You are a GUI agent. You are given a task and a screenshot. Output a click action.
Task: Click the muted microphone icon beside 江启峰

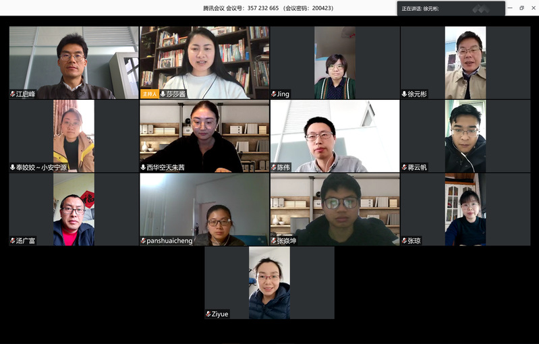tap(13, 94)
